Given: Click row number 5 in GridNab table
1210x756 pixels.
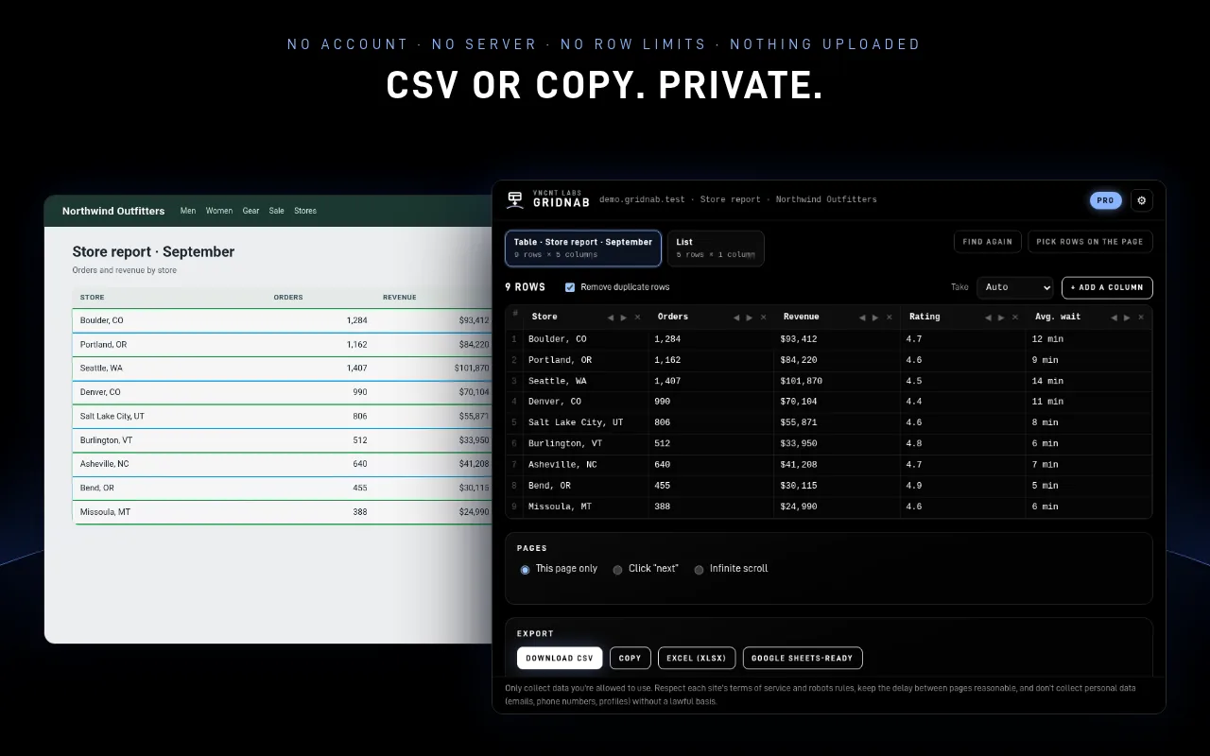Looking at the screenshot, I should coord(514,422).
